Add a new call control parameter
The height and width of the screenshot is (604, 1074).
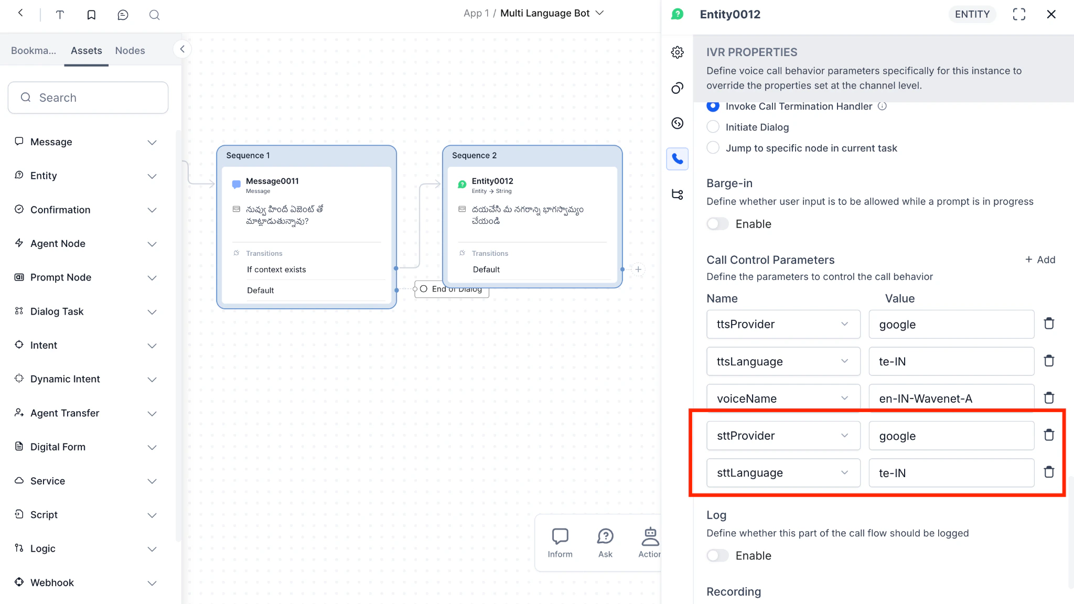point(1040,260)
